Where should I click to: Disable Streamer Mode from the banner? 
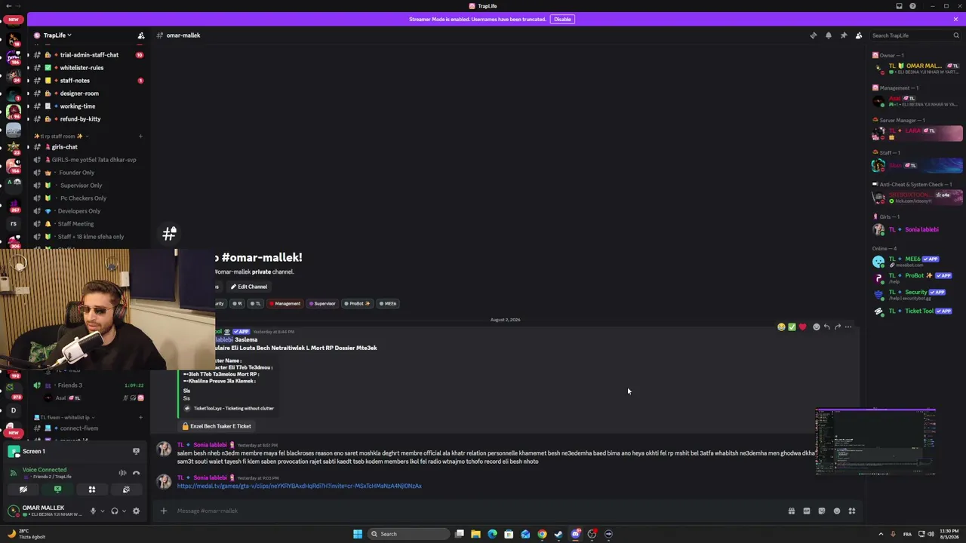562,19
